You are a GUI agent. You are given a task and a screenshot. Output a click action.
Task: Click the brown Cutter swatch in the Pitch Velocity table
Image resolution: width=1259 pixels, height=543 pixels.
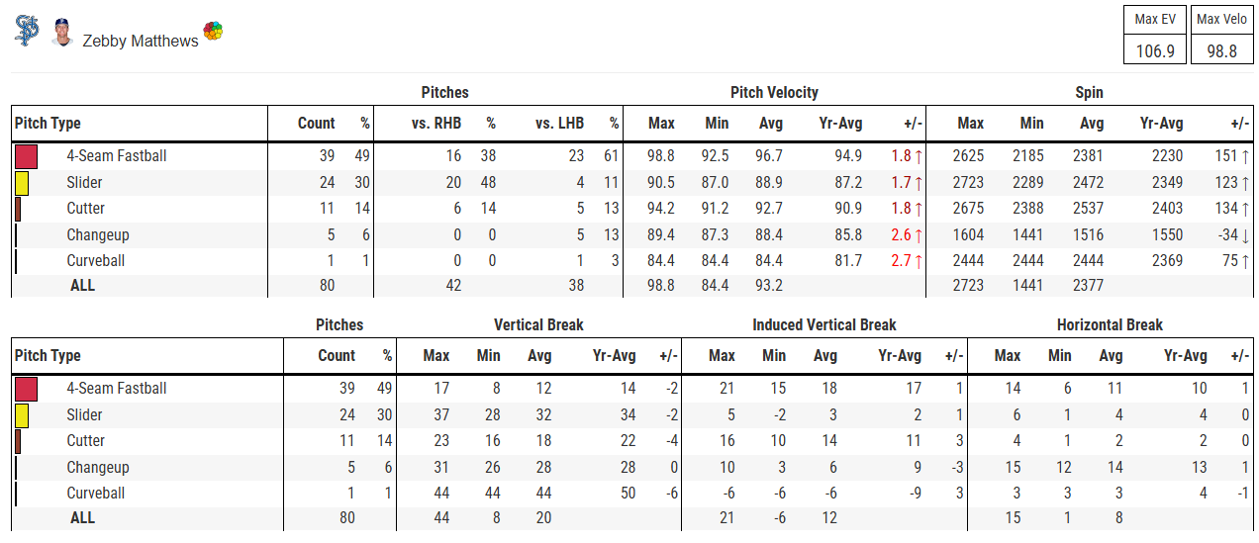click(x=18, y=209)
